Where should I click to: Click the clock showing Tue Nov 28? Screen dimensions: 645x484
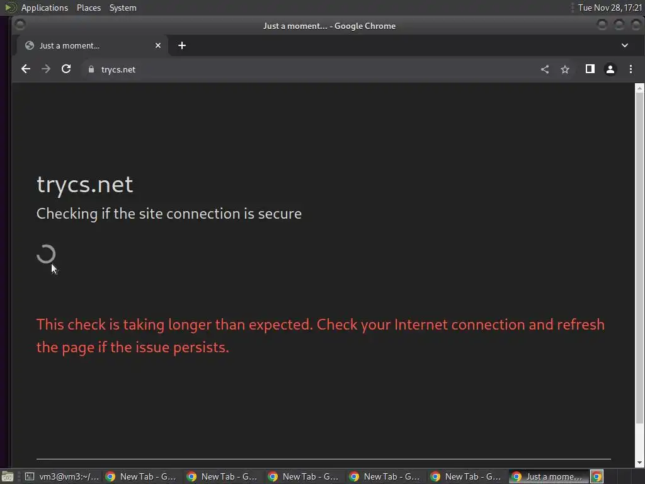point(610,8)
